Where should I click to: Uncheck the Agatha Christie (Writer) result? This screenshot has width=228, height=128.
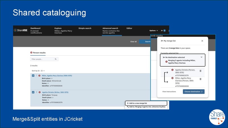click(x=33, y=92)
